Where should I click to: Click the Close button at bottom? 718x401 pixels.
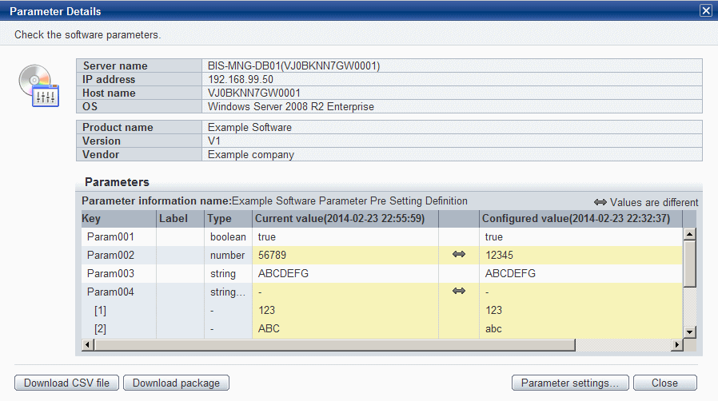(665, 383)
